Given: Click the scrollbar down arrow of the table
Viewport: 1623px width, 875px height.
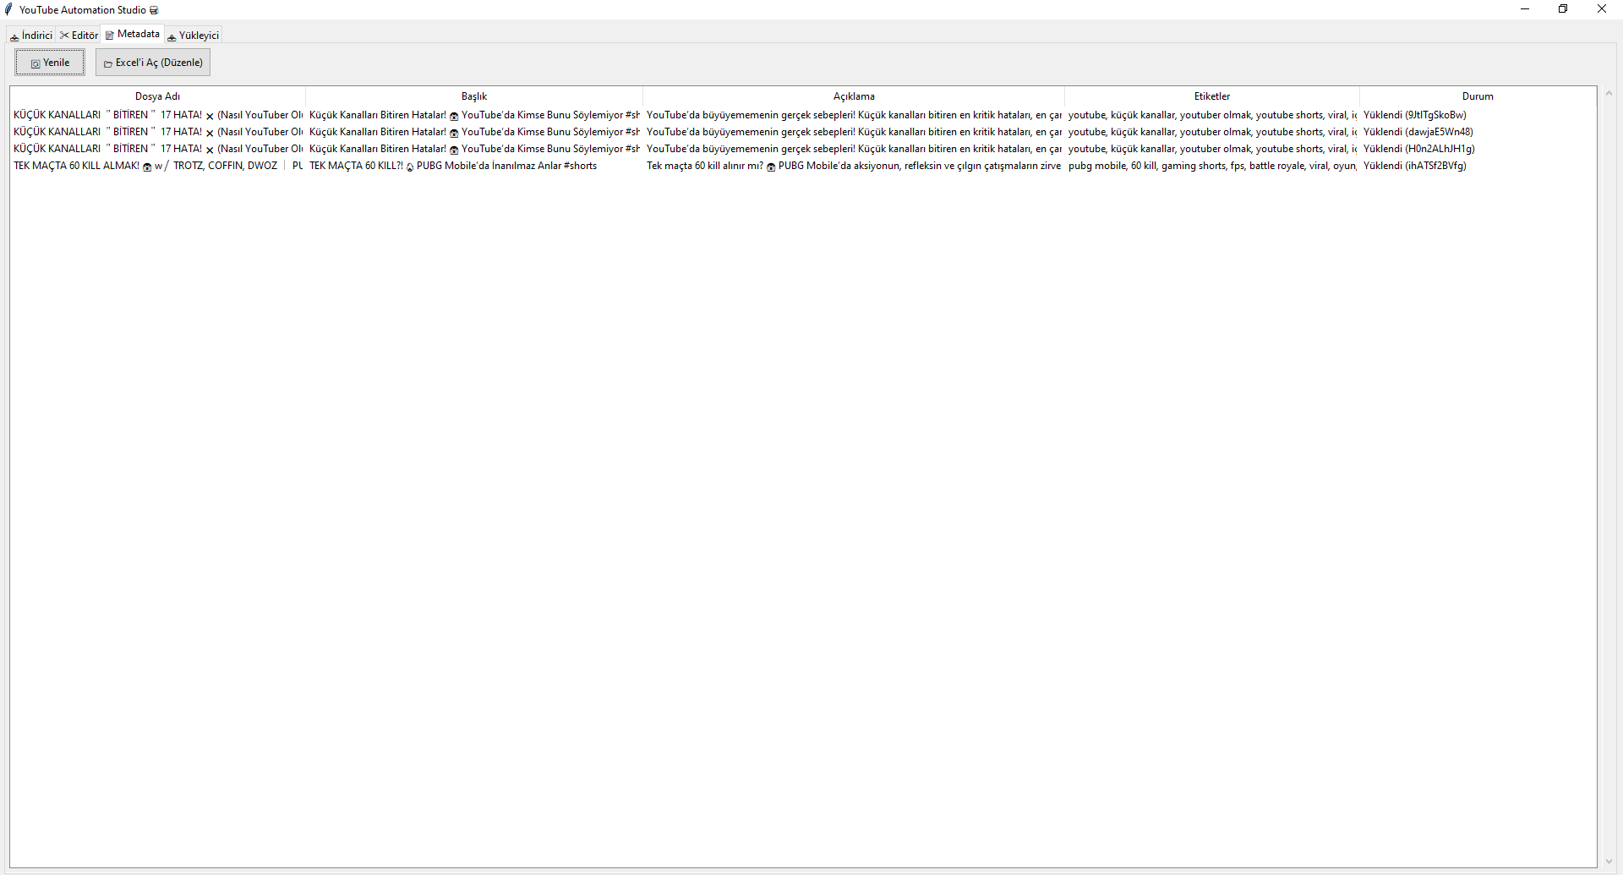Looking at the screenshot, I should [x=1609, y=861].
